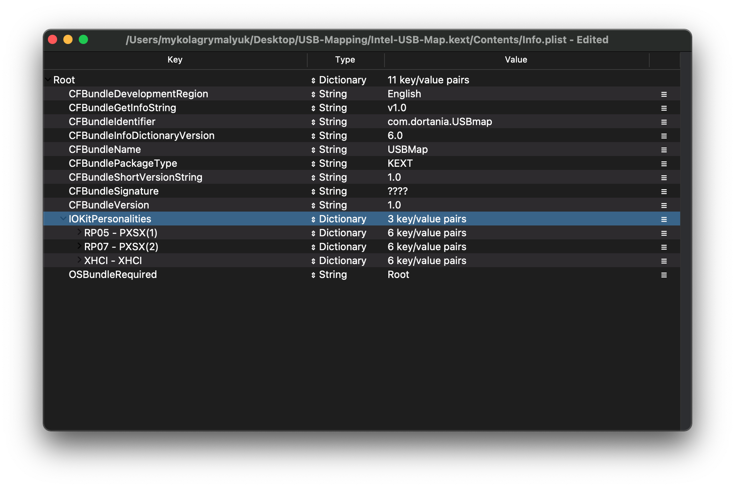Screen dimensions: 735x488
Task: Click the row menu icon for IOKitPersonalities
Action: [664, 219]
